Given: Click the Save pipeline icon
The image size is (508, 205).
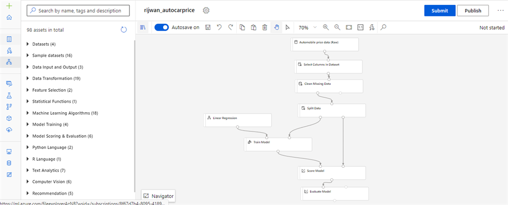Looking at the screenshot, I should 208,28.
